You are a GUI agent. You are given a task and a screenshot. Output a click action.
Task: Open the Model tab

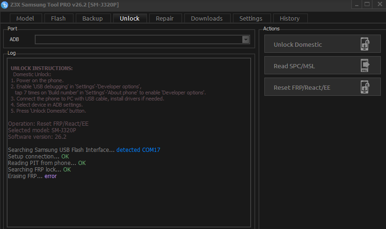point(25,18)
